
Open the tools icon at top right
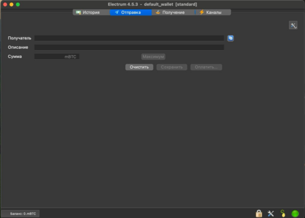tap(293, 25)
